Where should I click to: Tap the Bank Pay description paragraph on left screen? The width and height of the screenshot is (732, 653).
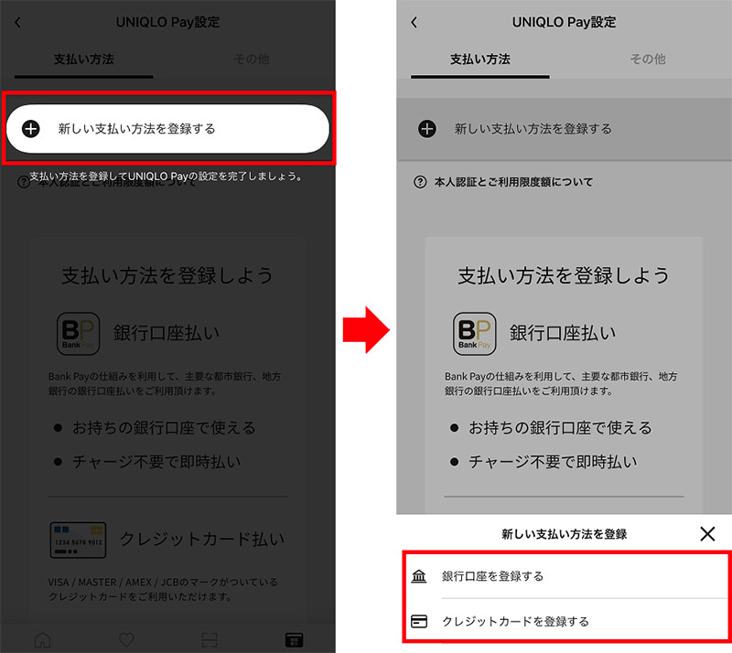click(x=165, y=384)
